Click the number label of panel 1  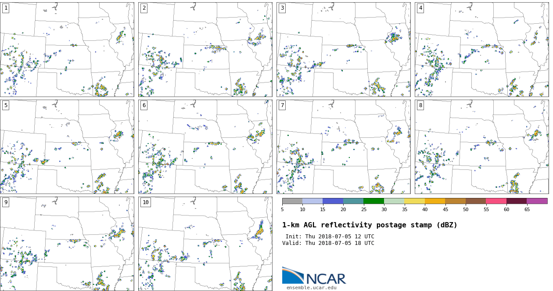6,8
